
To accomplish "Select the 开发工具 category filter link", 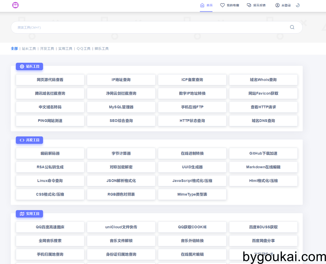I will click(47, 49).
